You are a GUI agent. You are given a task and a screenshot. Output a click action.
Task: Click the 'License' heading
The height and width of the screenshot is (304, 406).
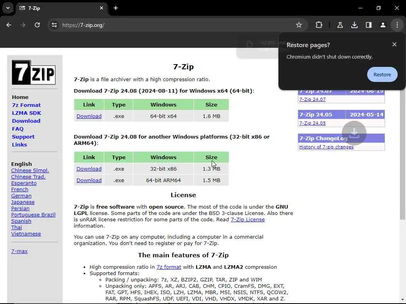(183, 195)
